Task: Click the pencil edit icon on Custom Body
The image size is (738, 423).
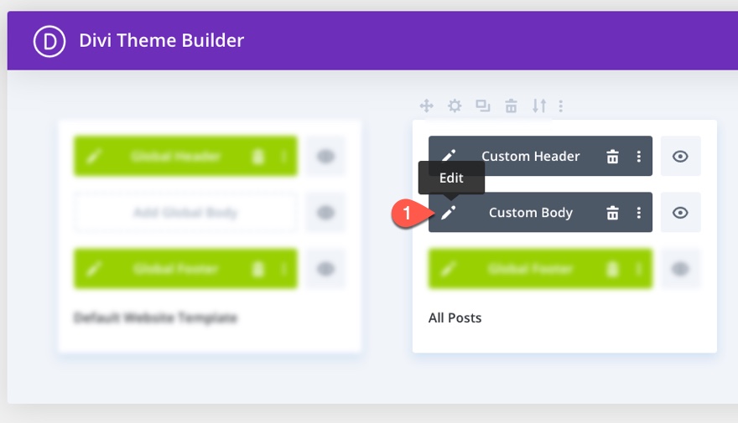Action: click(448, 213)
